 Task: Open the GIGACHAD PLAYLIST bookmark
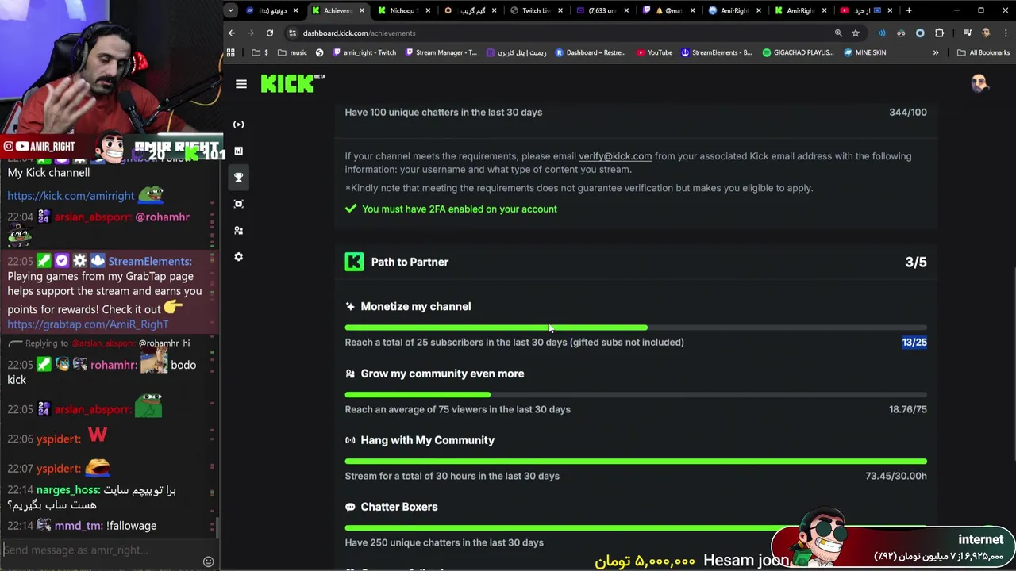[x=798, y=52]
